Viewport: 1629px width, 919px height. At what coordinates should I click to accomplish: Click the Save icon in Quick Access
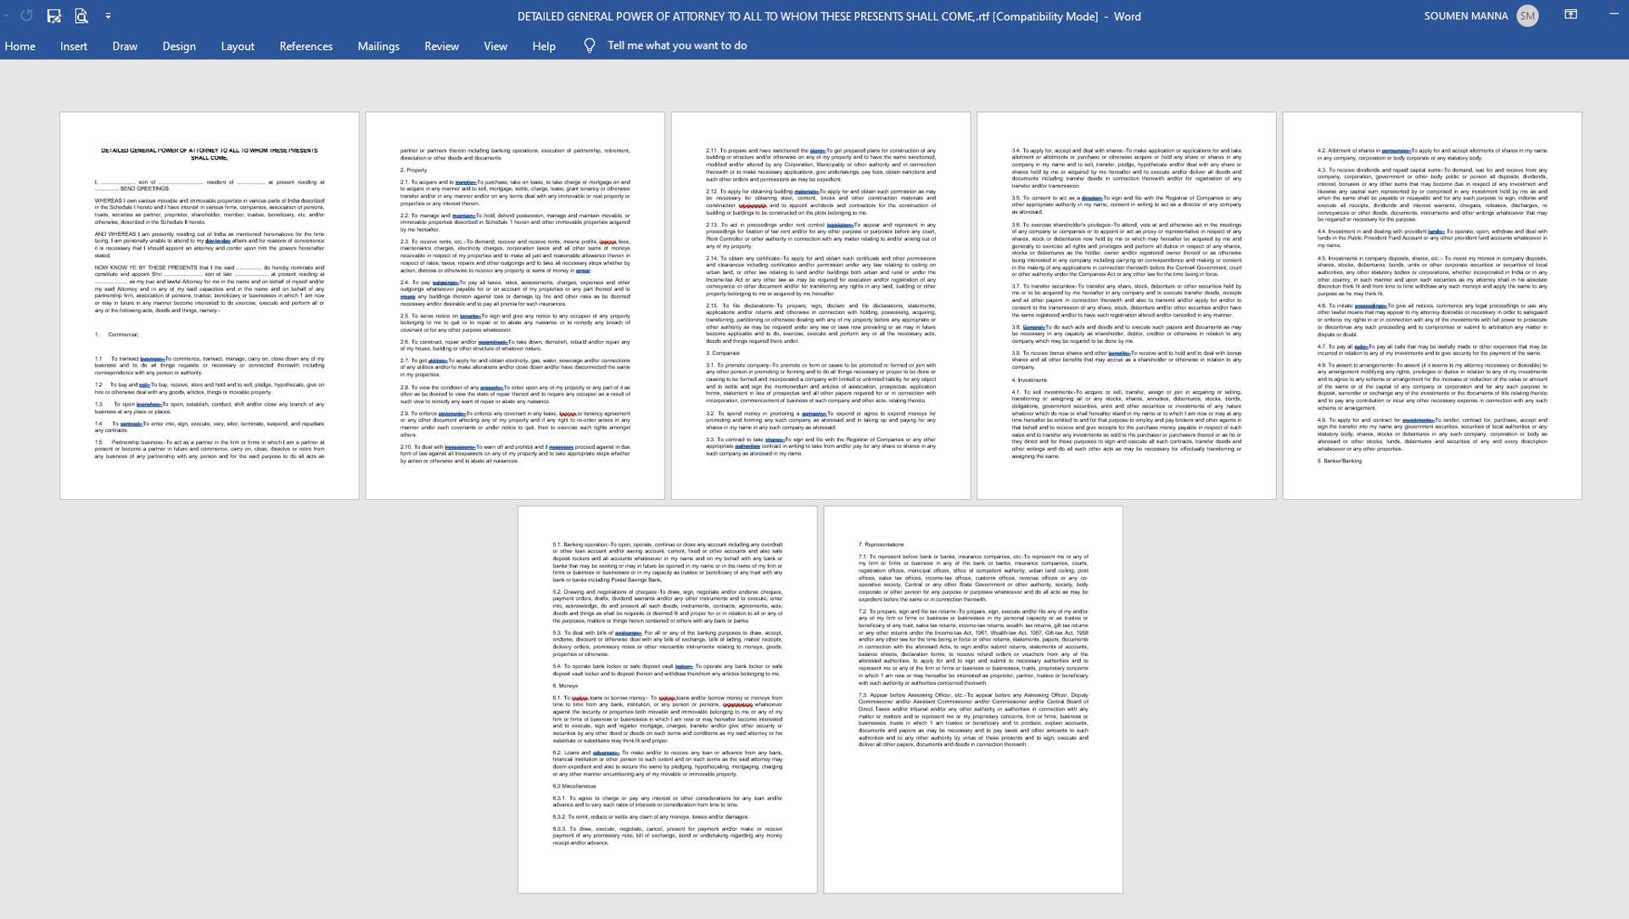tap(53, 15)
